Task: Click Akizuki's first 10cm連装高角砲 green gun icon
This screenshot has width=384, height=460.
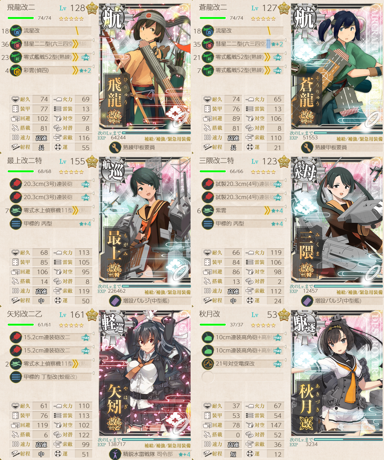Action: (x=208, y=338)
